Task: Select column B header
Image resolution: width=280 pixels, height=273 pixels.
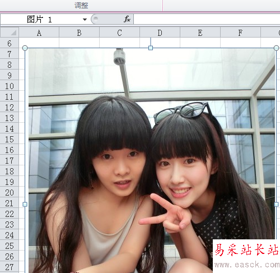Action: pyautogui.click(x=80, y=33)
